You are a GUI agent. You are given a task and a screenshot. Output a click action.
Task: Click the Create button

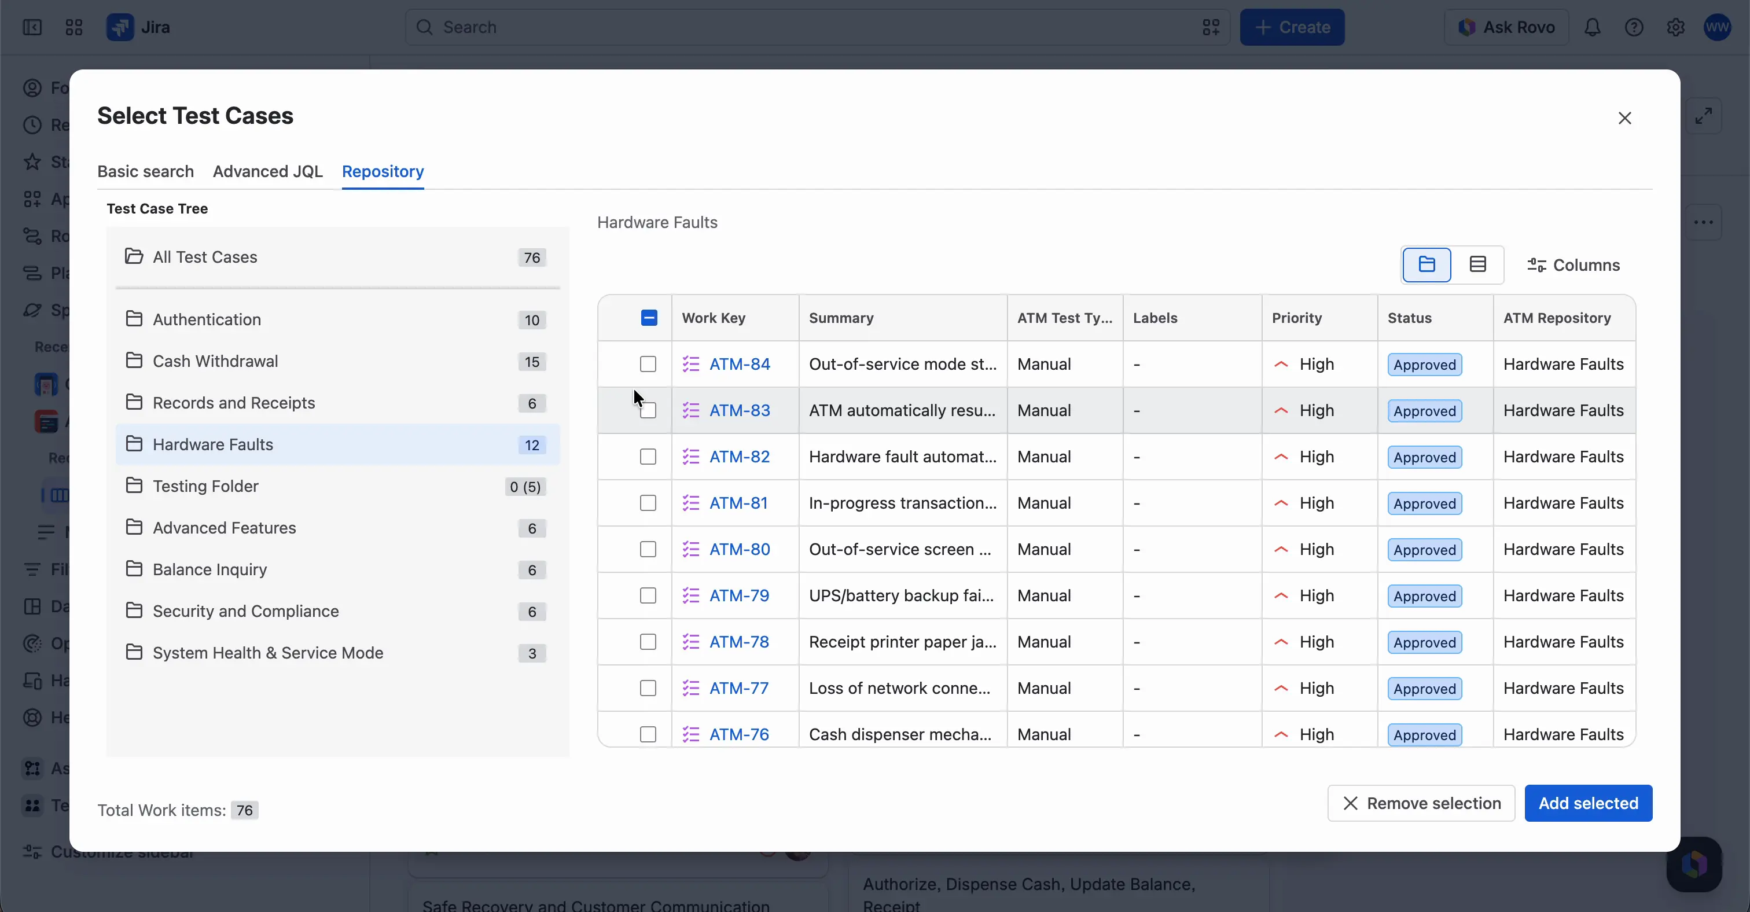tap(1292, 27)
